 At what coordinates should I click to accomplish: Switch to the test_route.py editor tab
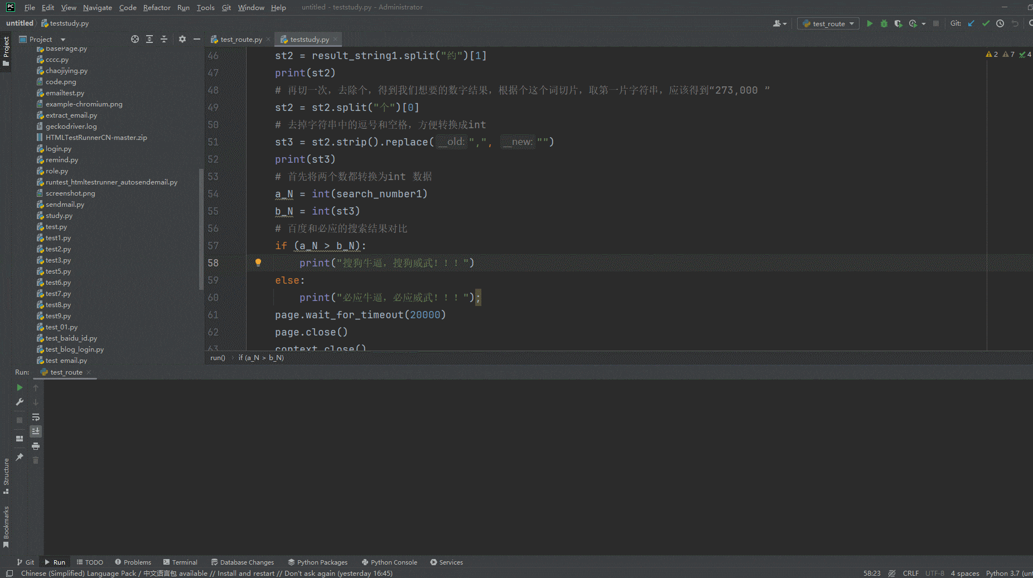click(240, 39)
